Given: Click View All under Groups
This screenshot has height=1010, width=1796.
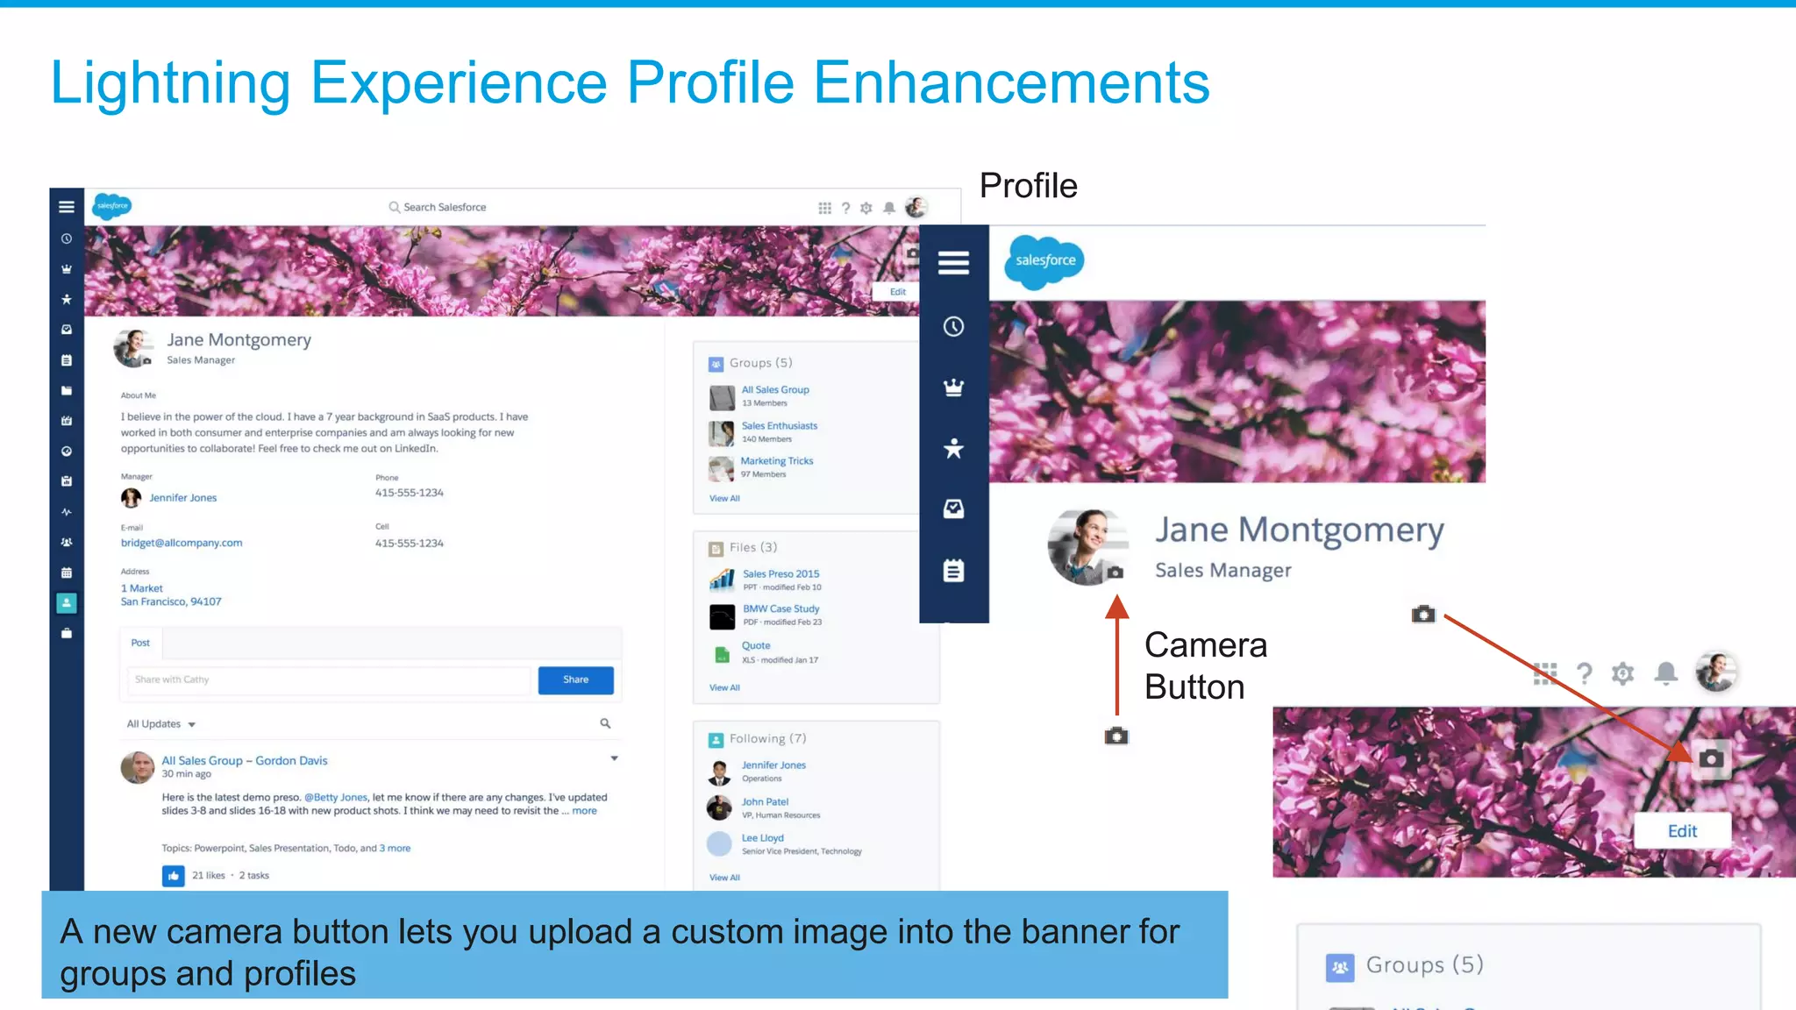Looking at the screenshot, I should click(724, 498).
